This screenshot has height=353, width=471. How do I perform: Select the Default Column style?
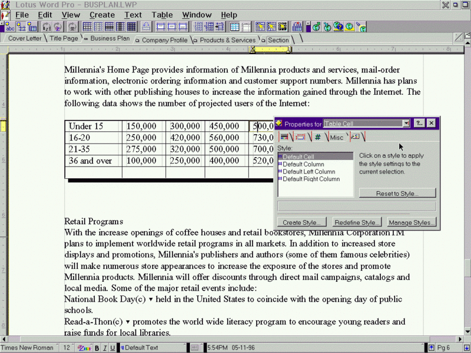point(316,164)
